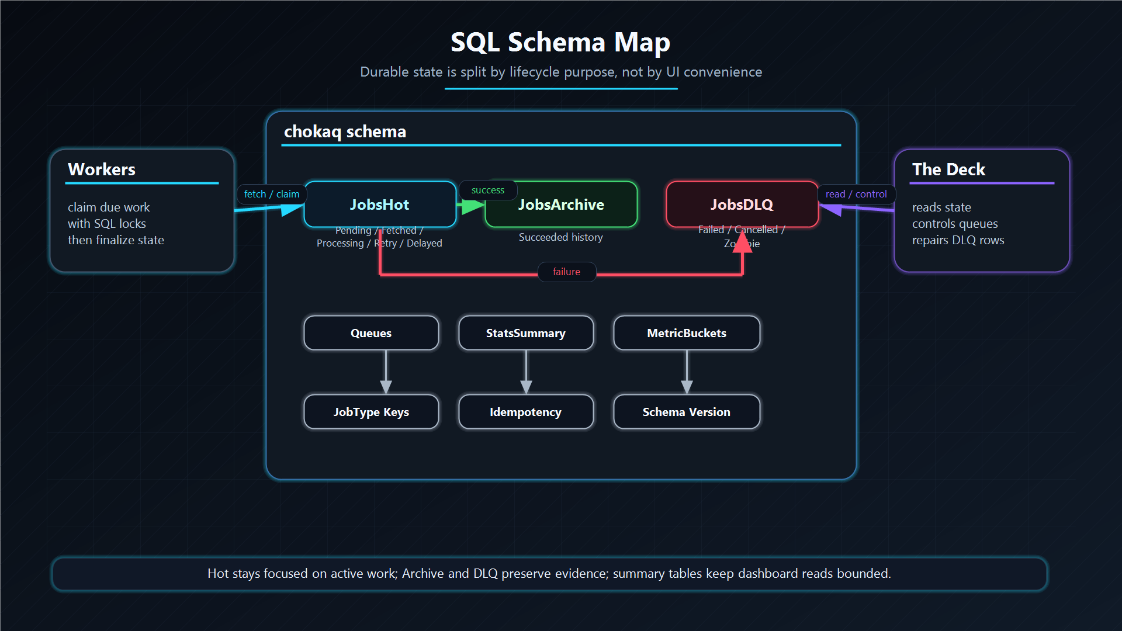Click the 'SQL Schema Map' title
This screenshot has height=631, width=1122.
560,42
